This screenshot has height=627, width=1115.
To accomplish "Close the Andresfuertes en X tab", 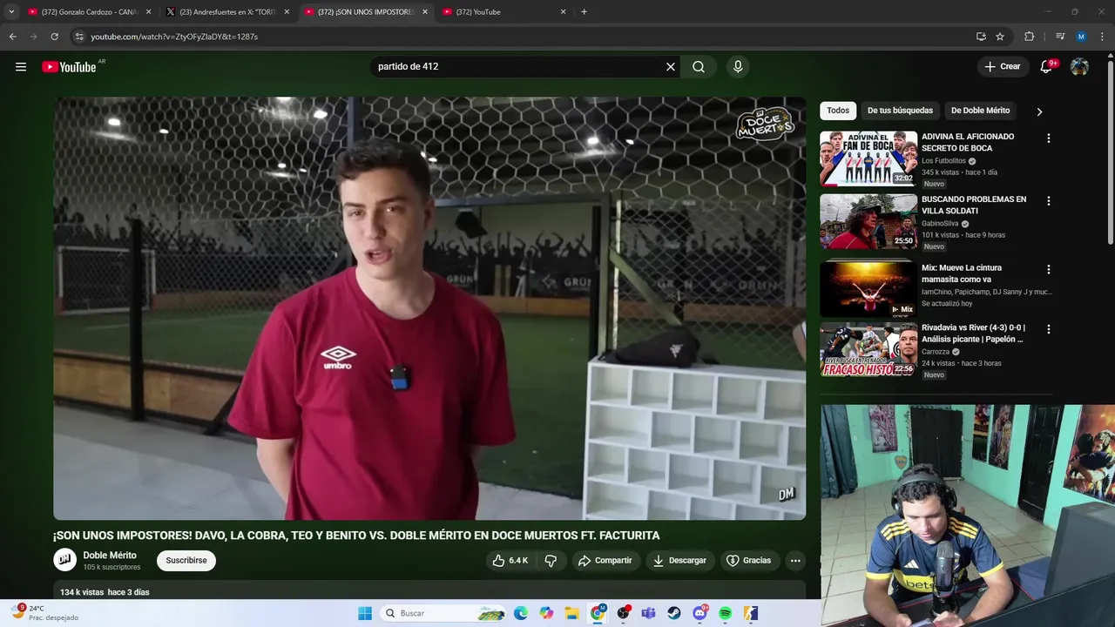I will 287,12.
